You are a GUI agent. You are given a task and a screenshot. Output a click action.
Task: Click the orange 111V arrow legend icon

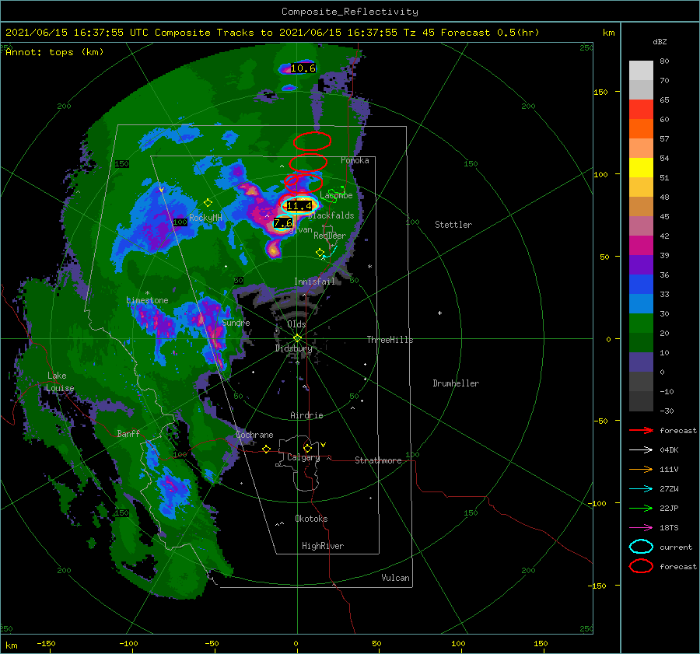[x=641, y=469]
